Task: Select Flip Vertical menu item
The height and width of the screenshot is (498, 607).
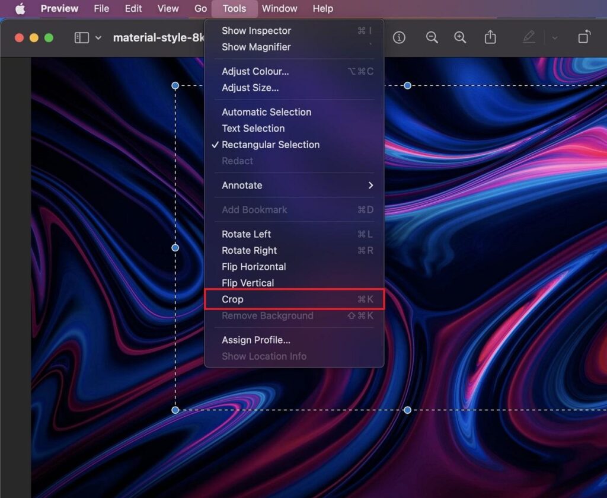Action: point(294,283)
